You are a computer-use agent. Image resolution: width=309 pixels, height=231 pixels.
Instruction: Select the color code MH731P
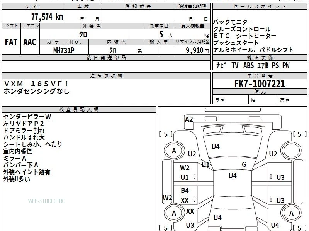click(x=64, y=50)
